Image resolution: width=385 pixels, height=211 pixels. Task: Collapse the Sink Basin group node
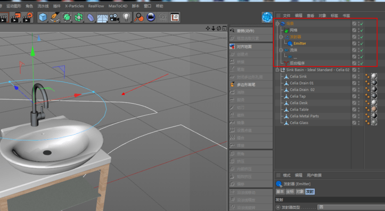pyautogui.click(x=277, y=70)
